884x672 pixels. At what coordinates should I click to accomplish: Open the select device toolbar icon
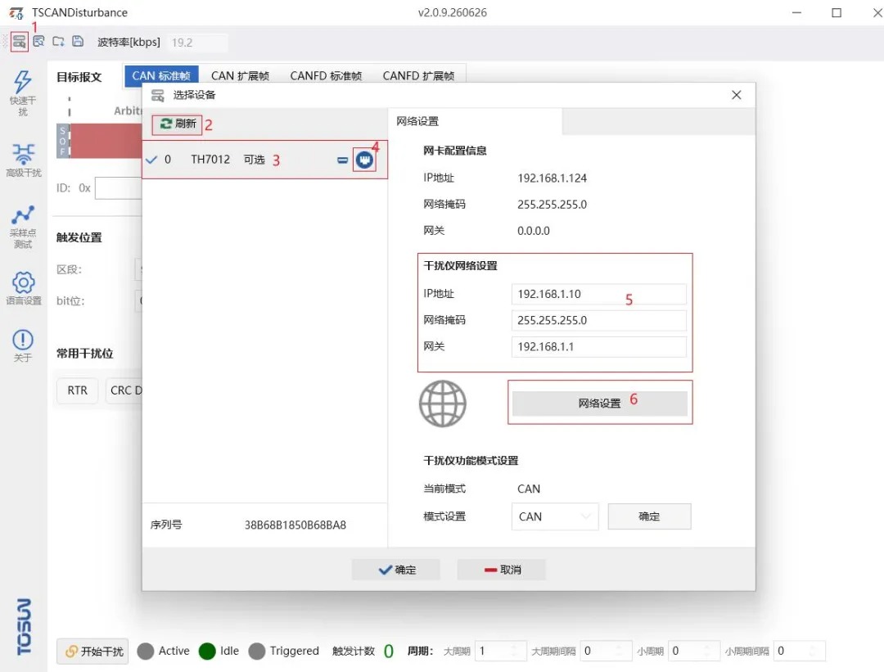[x=19, y=42]
